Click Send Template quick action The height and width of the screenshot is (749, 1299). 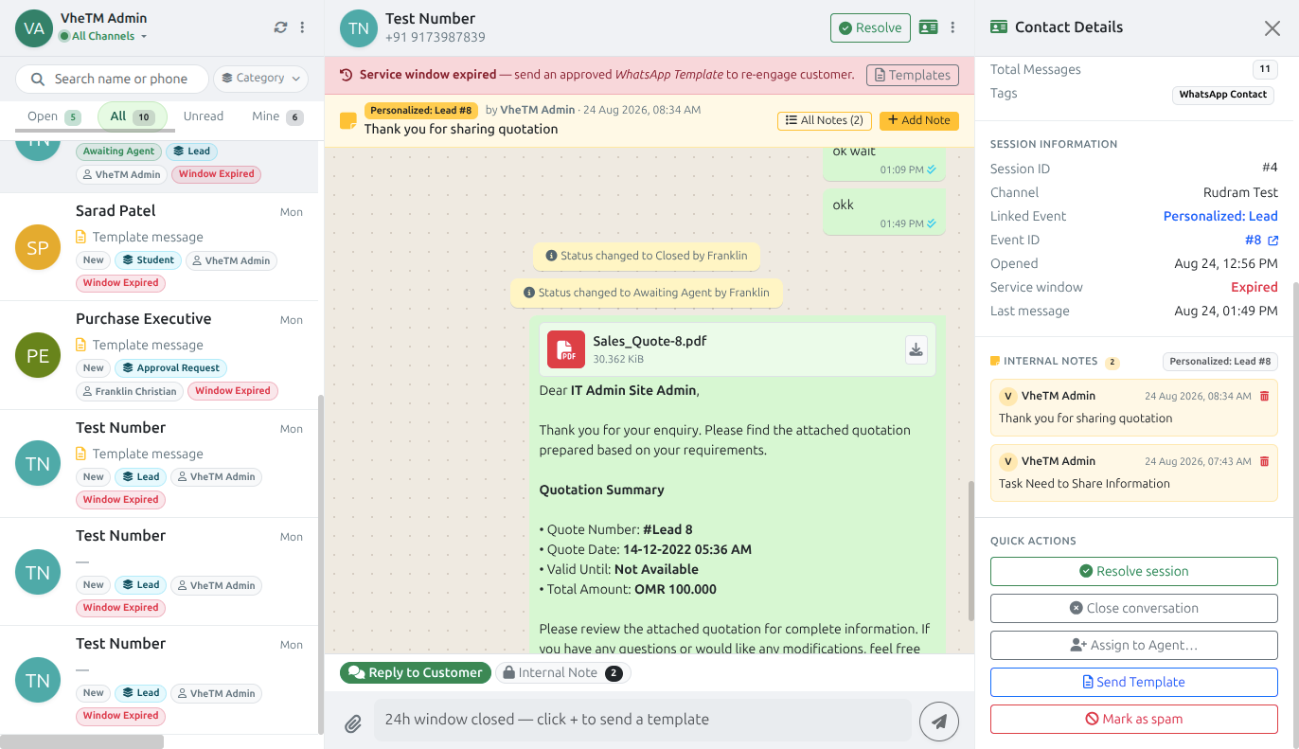point(1134,682)
